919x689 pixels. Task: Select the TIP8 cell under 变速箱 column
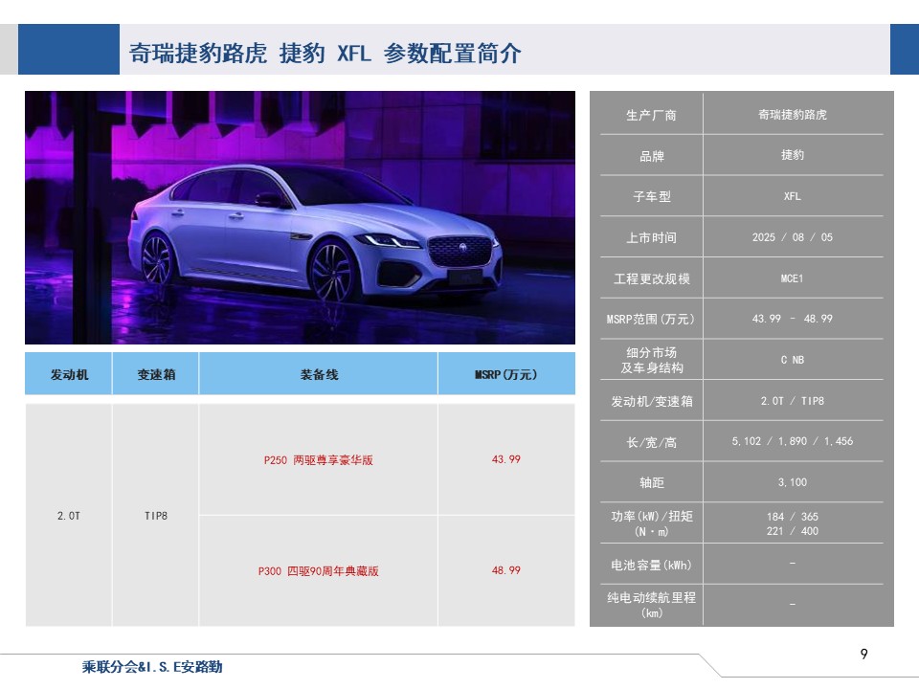[x=156, y=516]
